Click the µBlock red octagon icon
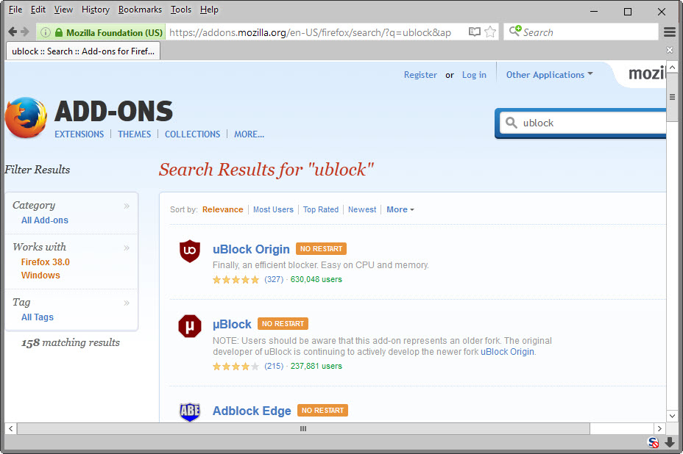The width and height of the screenshot is (683, 454). click(x=189, y=326)
